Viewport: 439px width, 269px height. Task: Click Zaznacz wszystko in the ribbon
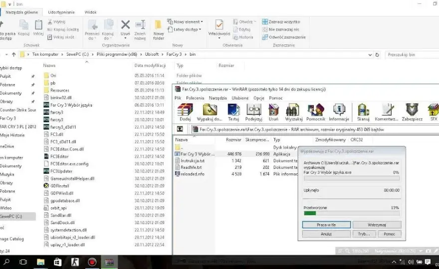pyautogui.click(x=281, y=22)
